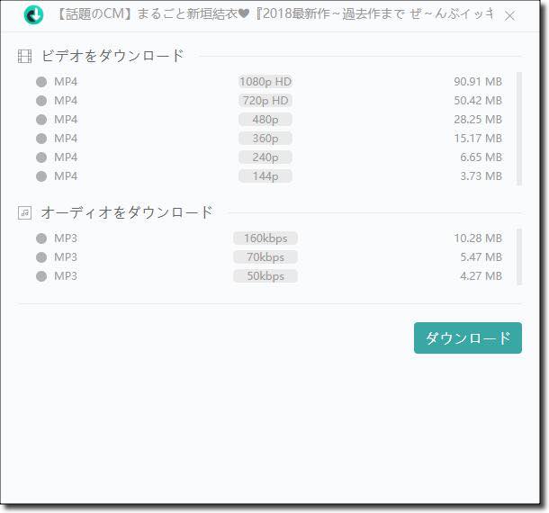
Task: Click the 90.91 MB file size
Action: pos(478,82)
